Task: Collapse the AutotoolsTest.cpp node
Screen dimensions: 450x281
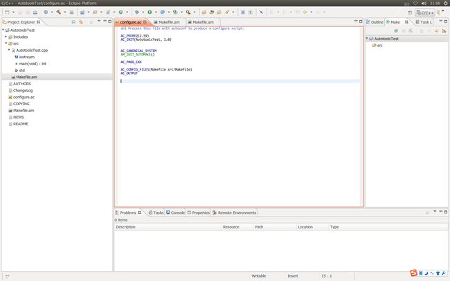Action: click(9, 50)
